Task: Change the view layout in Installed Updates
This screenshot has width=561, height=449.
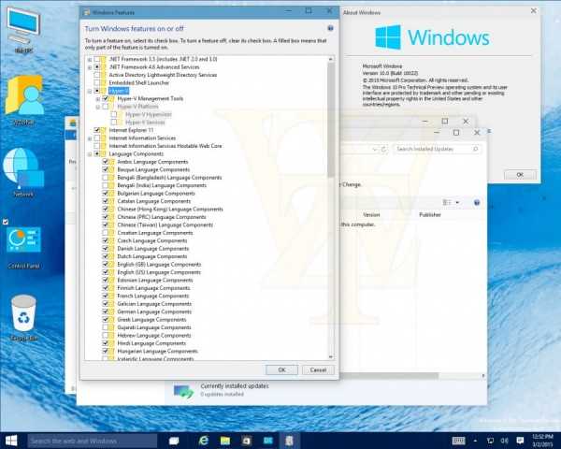Action: tap(447, 203)
